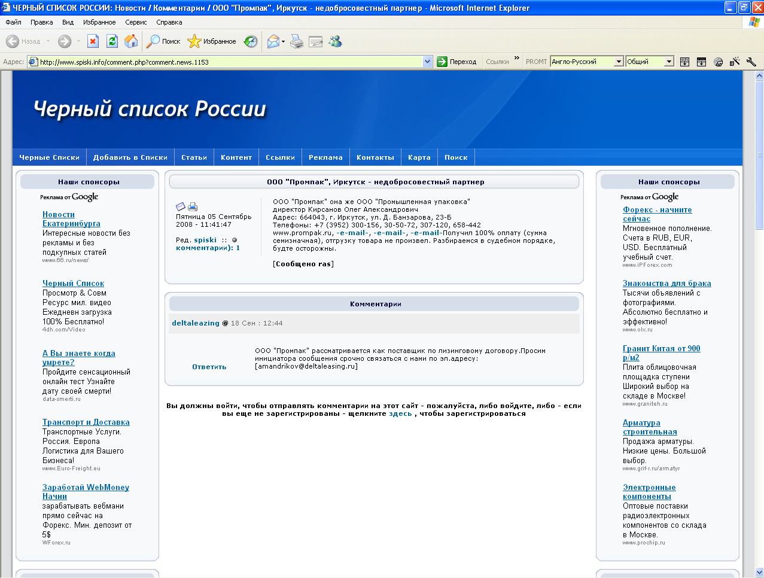Click the Print icon in browser toolbar
This screenshot has height=578, width=764.
297,41
